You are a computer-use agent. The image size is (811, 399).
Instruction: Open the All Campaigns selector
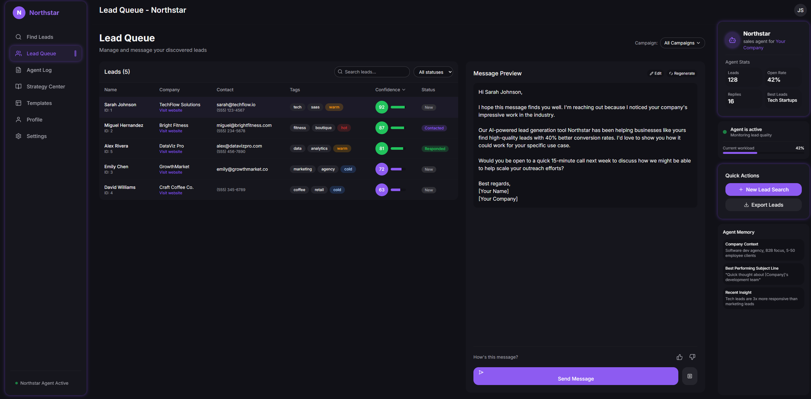pos(682,43)
